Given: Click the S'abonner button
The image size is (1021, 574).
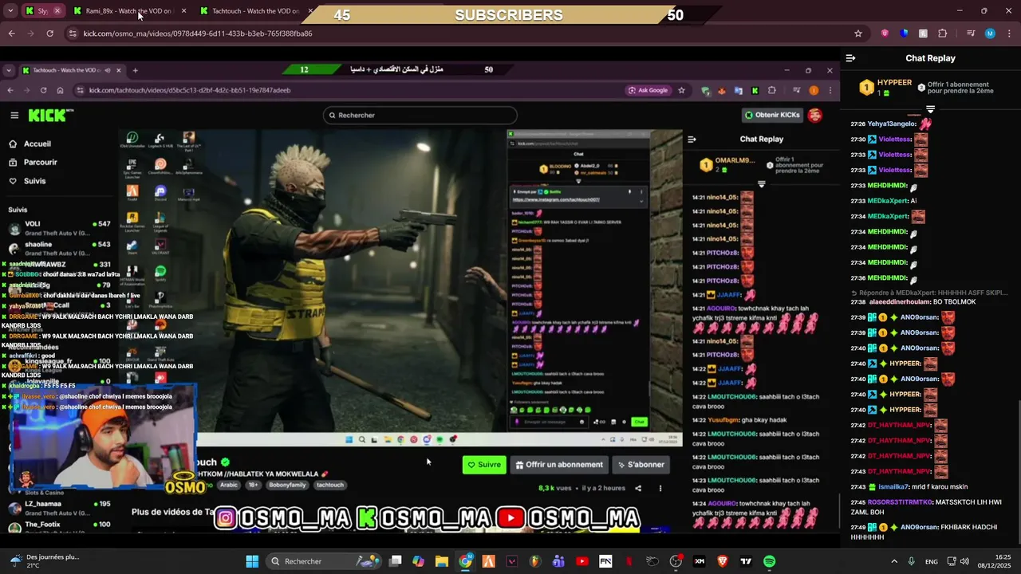Looking at the screenshot, I should coord(641,465).
